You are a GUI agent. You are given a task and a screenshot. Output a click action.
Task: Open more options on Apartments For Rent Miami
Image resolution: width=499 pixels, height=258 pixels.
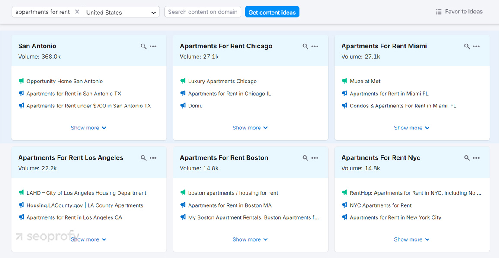(476, 46)
